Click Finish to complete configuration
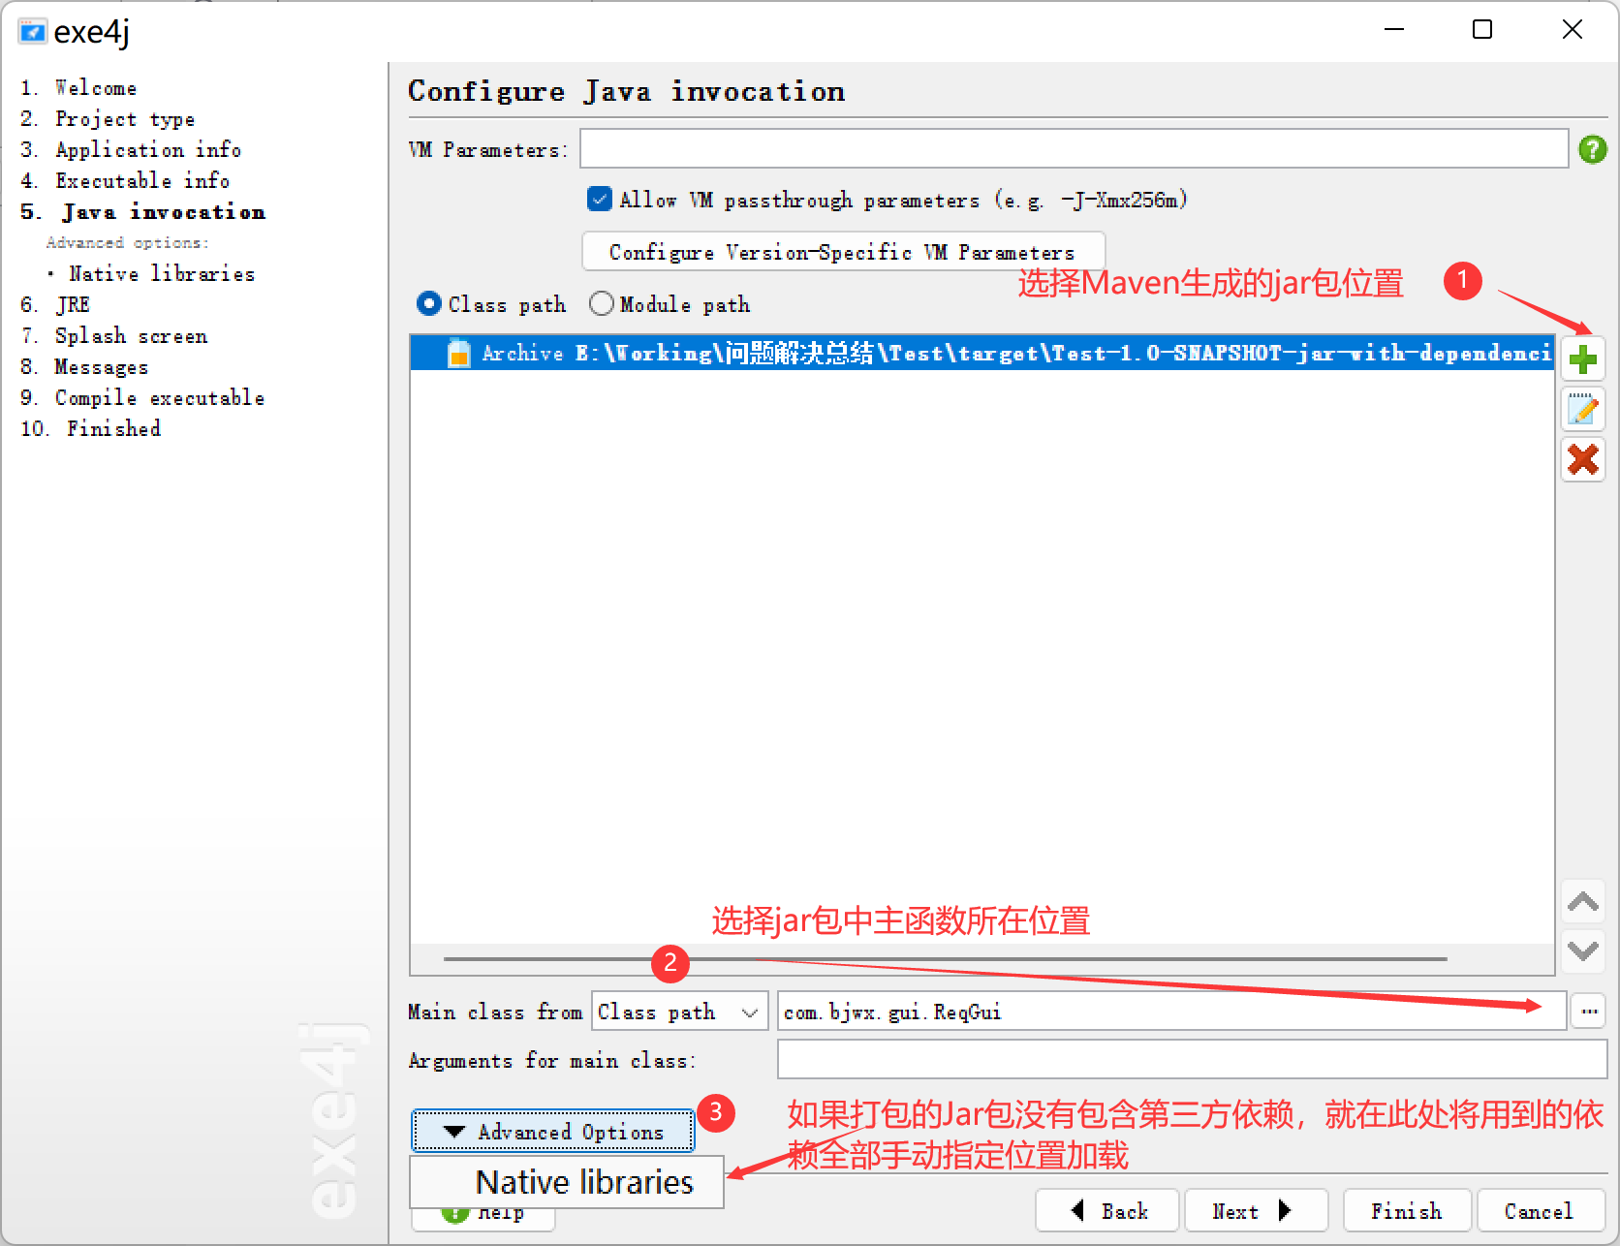This screenshot has height=1246, width=1620. (x=1406, y=1210)
